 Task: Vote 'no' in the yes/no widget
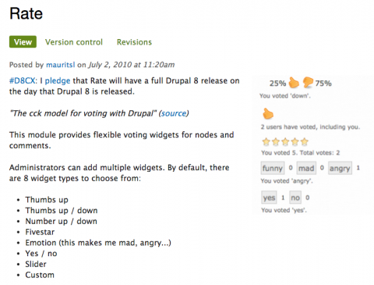(295, 198)
